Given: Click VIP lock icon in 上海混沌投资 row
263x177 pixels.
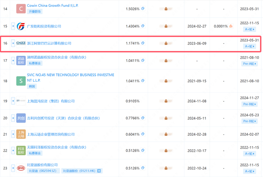Looking at the screenshot, I should pyautogui.click(x=166, y=101).
